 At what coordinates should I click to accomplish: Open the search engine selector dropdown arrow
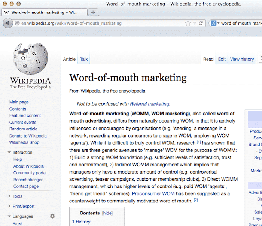point(218,23)
